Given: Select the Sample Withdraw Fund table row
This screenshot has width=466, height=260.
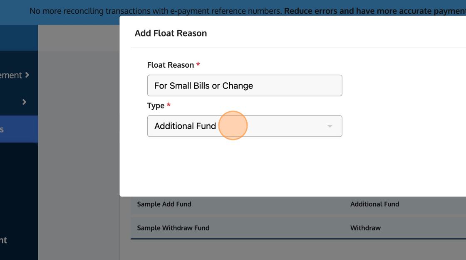Looking at the screenshot, I should coord(173,228).
